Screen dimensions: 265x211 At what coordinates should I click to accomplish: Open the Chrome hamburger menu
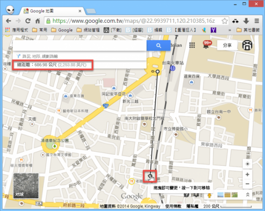(x=257, y=21)
